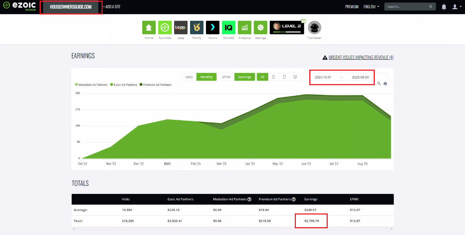This screenshot has width=465, height=235.
Task: Click help icon beside Mediation Ad Partners
Action: tap(249, 199)
